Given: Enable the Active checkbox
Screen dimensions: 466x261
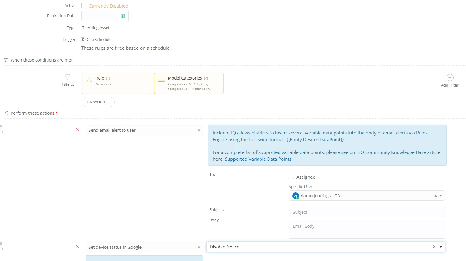Looking at the screenshot, I should 84,5.
